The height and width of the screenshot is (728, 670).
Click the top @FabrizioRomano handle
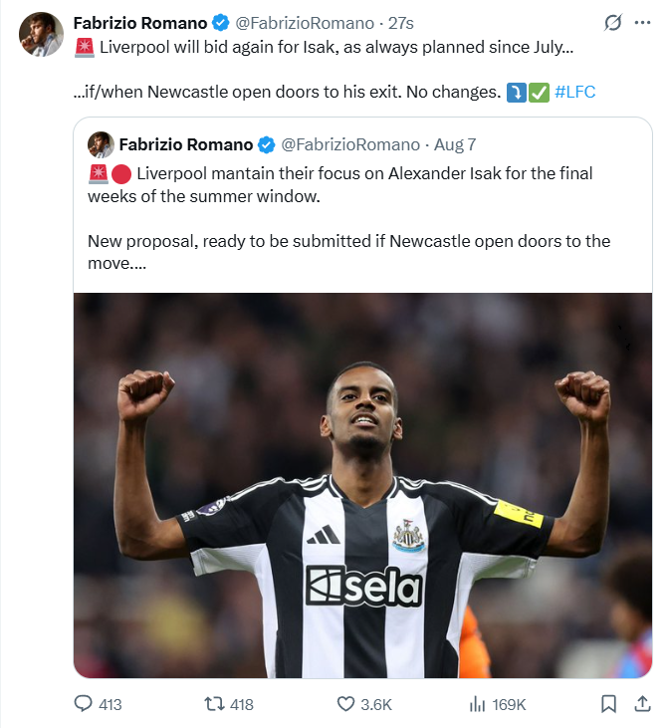pos(304,22)
